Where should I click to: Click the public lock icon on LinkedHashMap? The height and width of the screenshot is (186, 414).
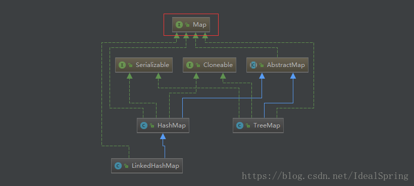126,166
